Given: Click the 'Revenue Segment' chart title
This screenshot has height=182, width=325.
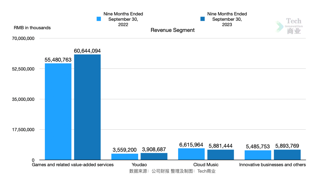Looking at the screenshot, I should [x=172, y=30].
